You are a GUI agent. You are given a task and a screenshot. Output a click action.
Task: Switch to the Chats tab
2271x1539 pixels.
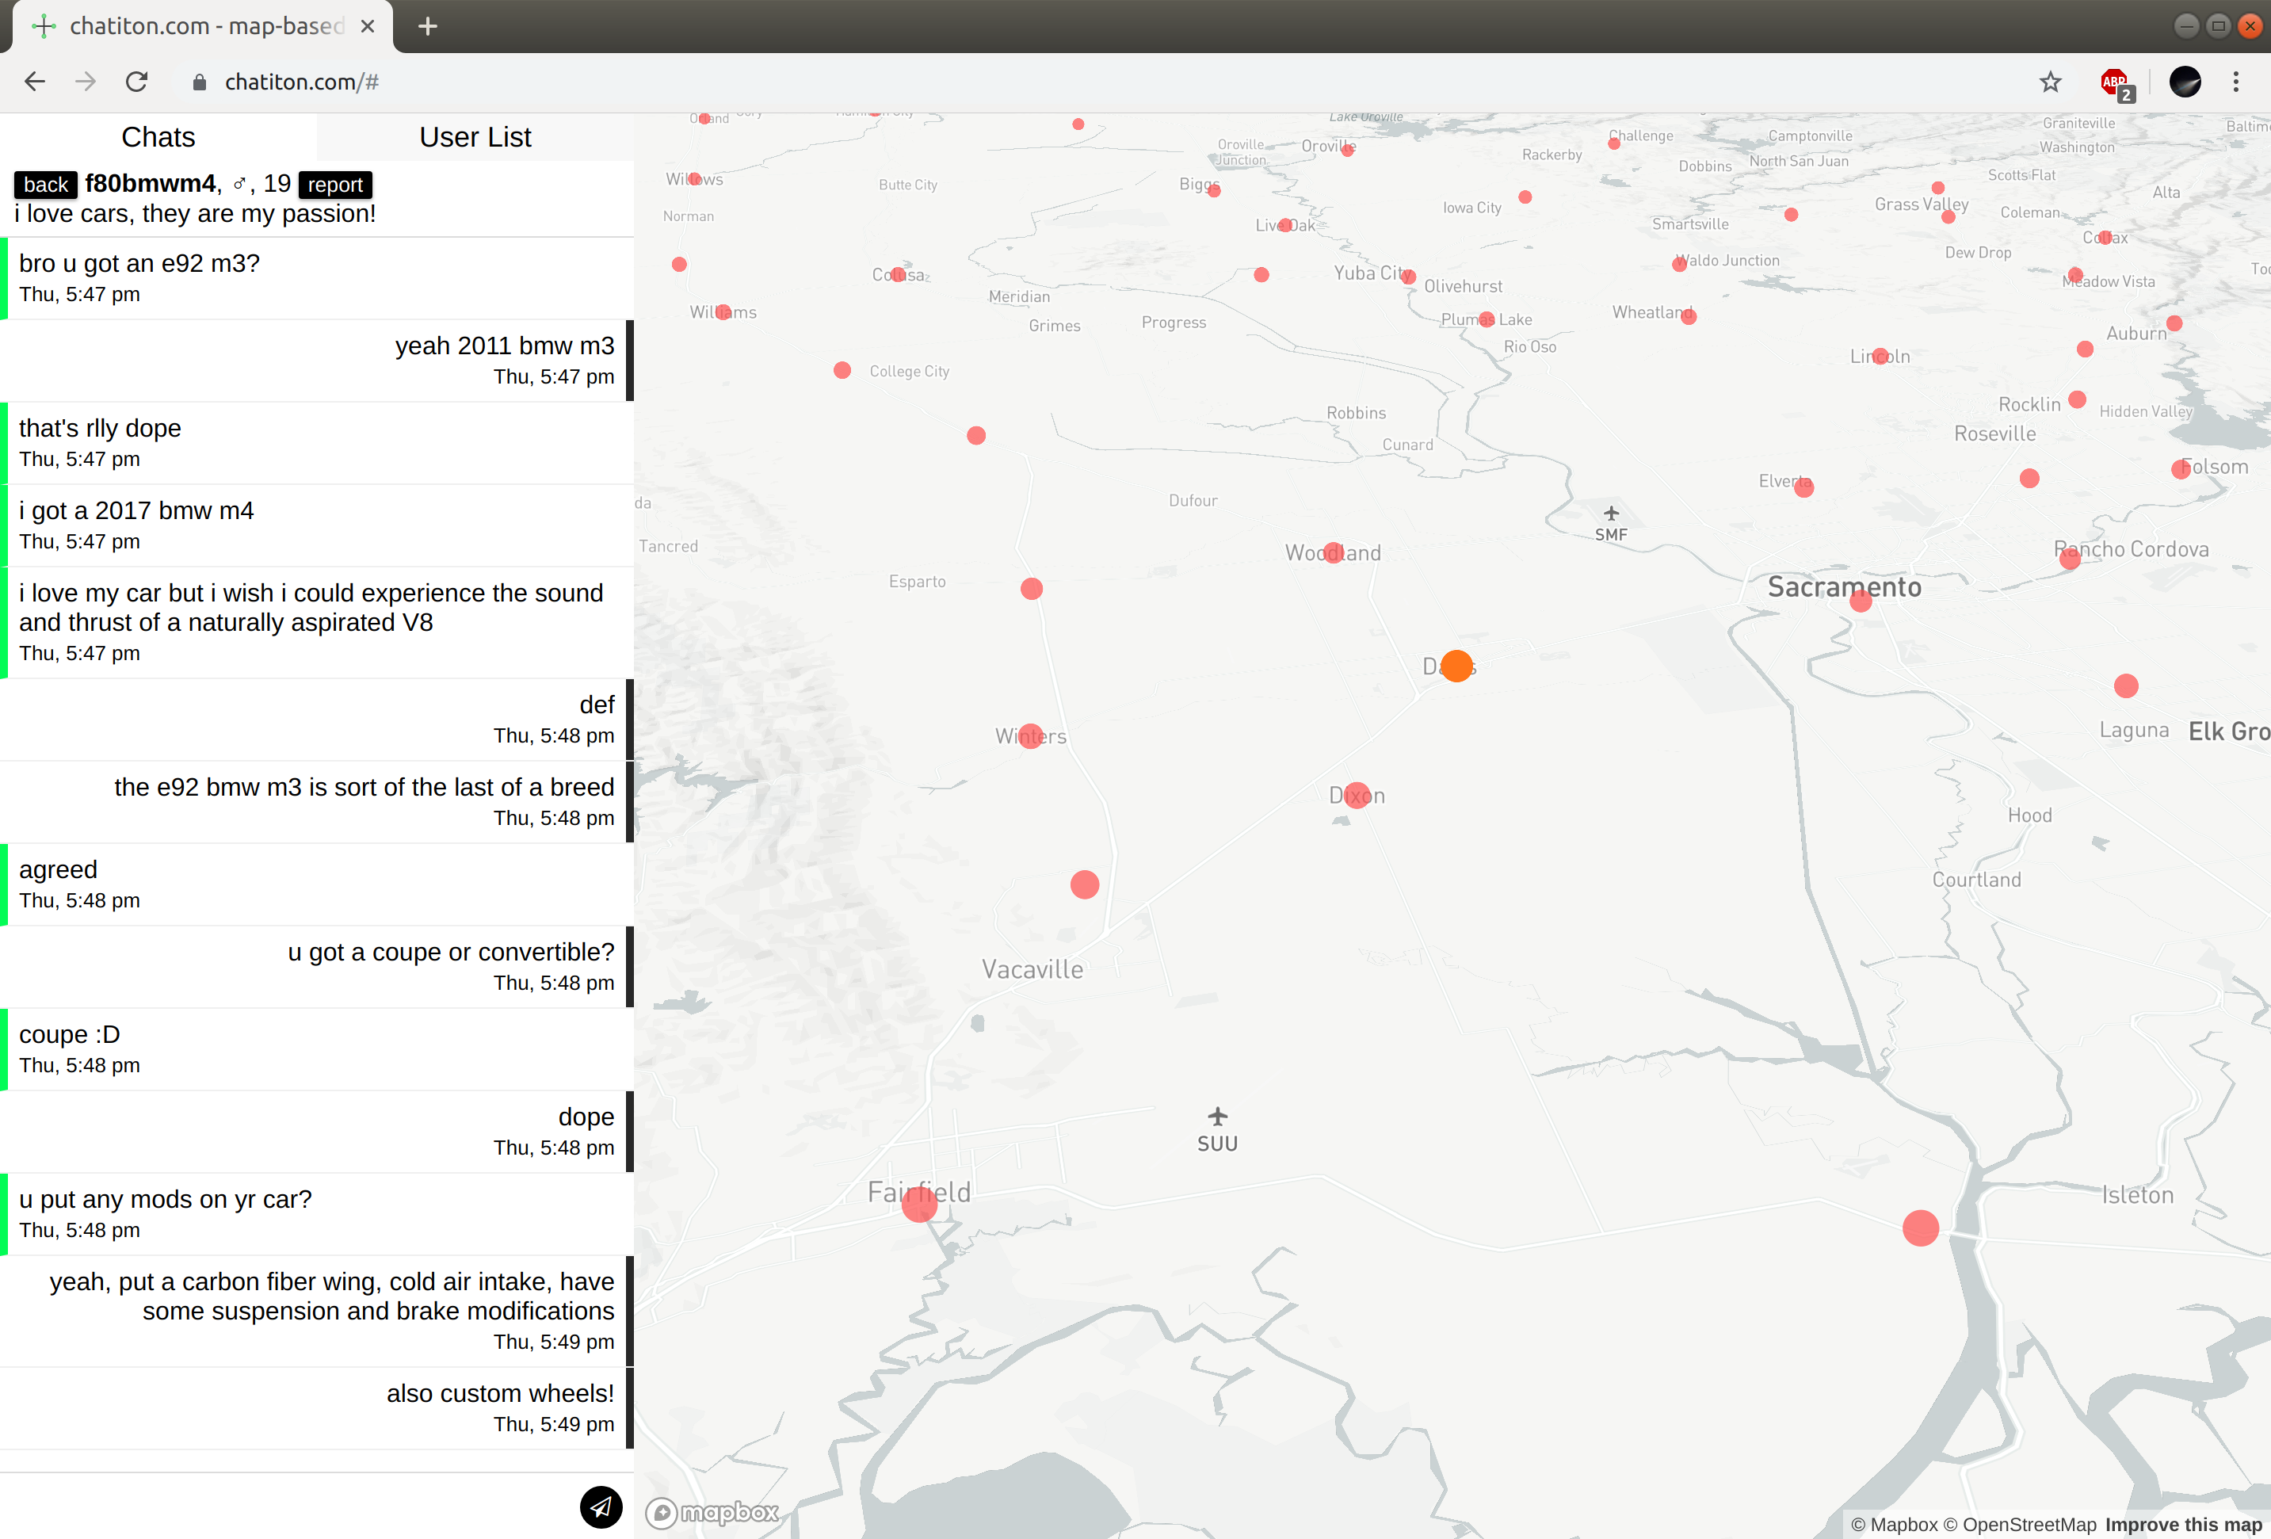point(158,137)
